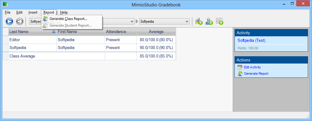This screenshot has width=312, height=121.
Task: Sort by Average column header
Action: [156, 32]
